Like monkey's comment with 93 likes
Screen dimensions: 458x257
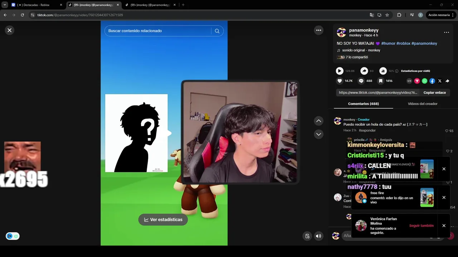[447, 131]
